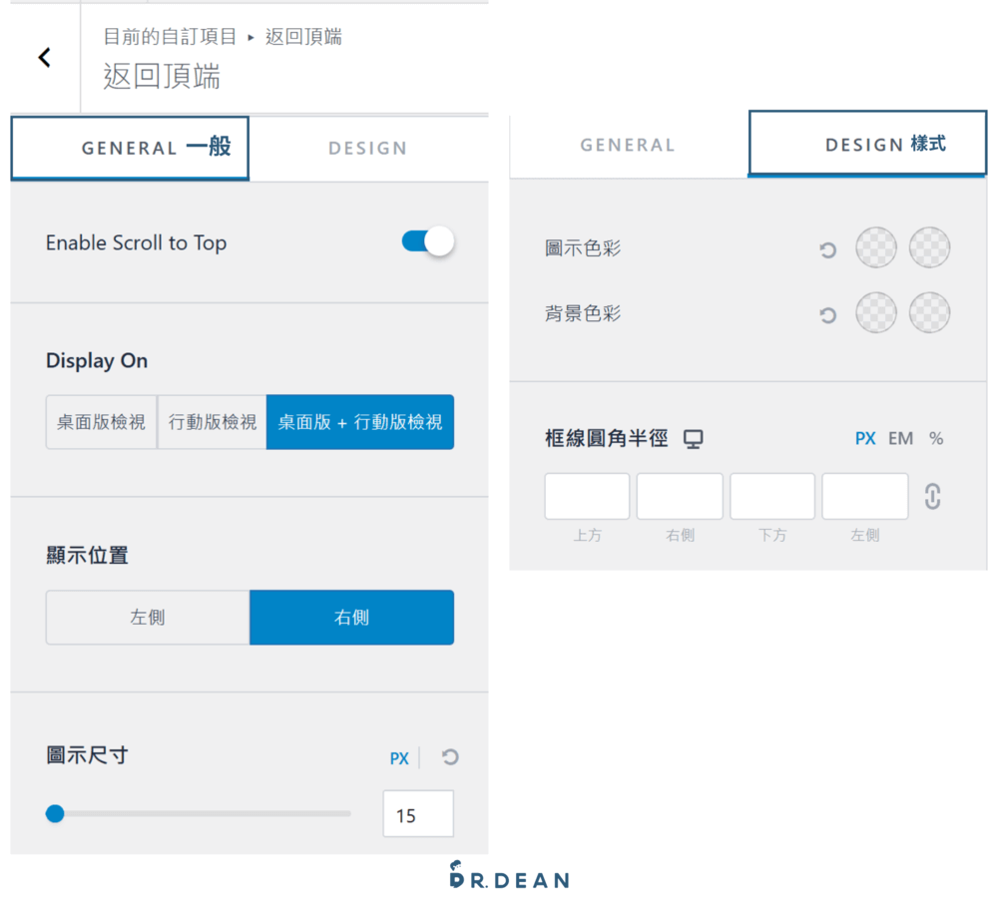Click the responsive monitor icon beside 框線圓角半徑
This screenshot has height=909, width=998.
[693, 438]
